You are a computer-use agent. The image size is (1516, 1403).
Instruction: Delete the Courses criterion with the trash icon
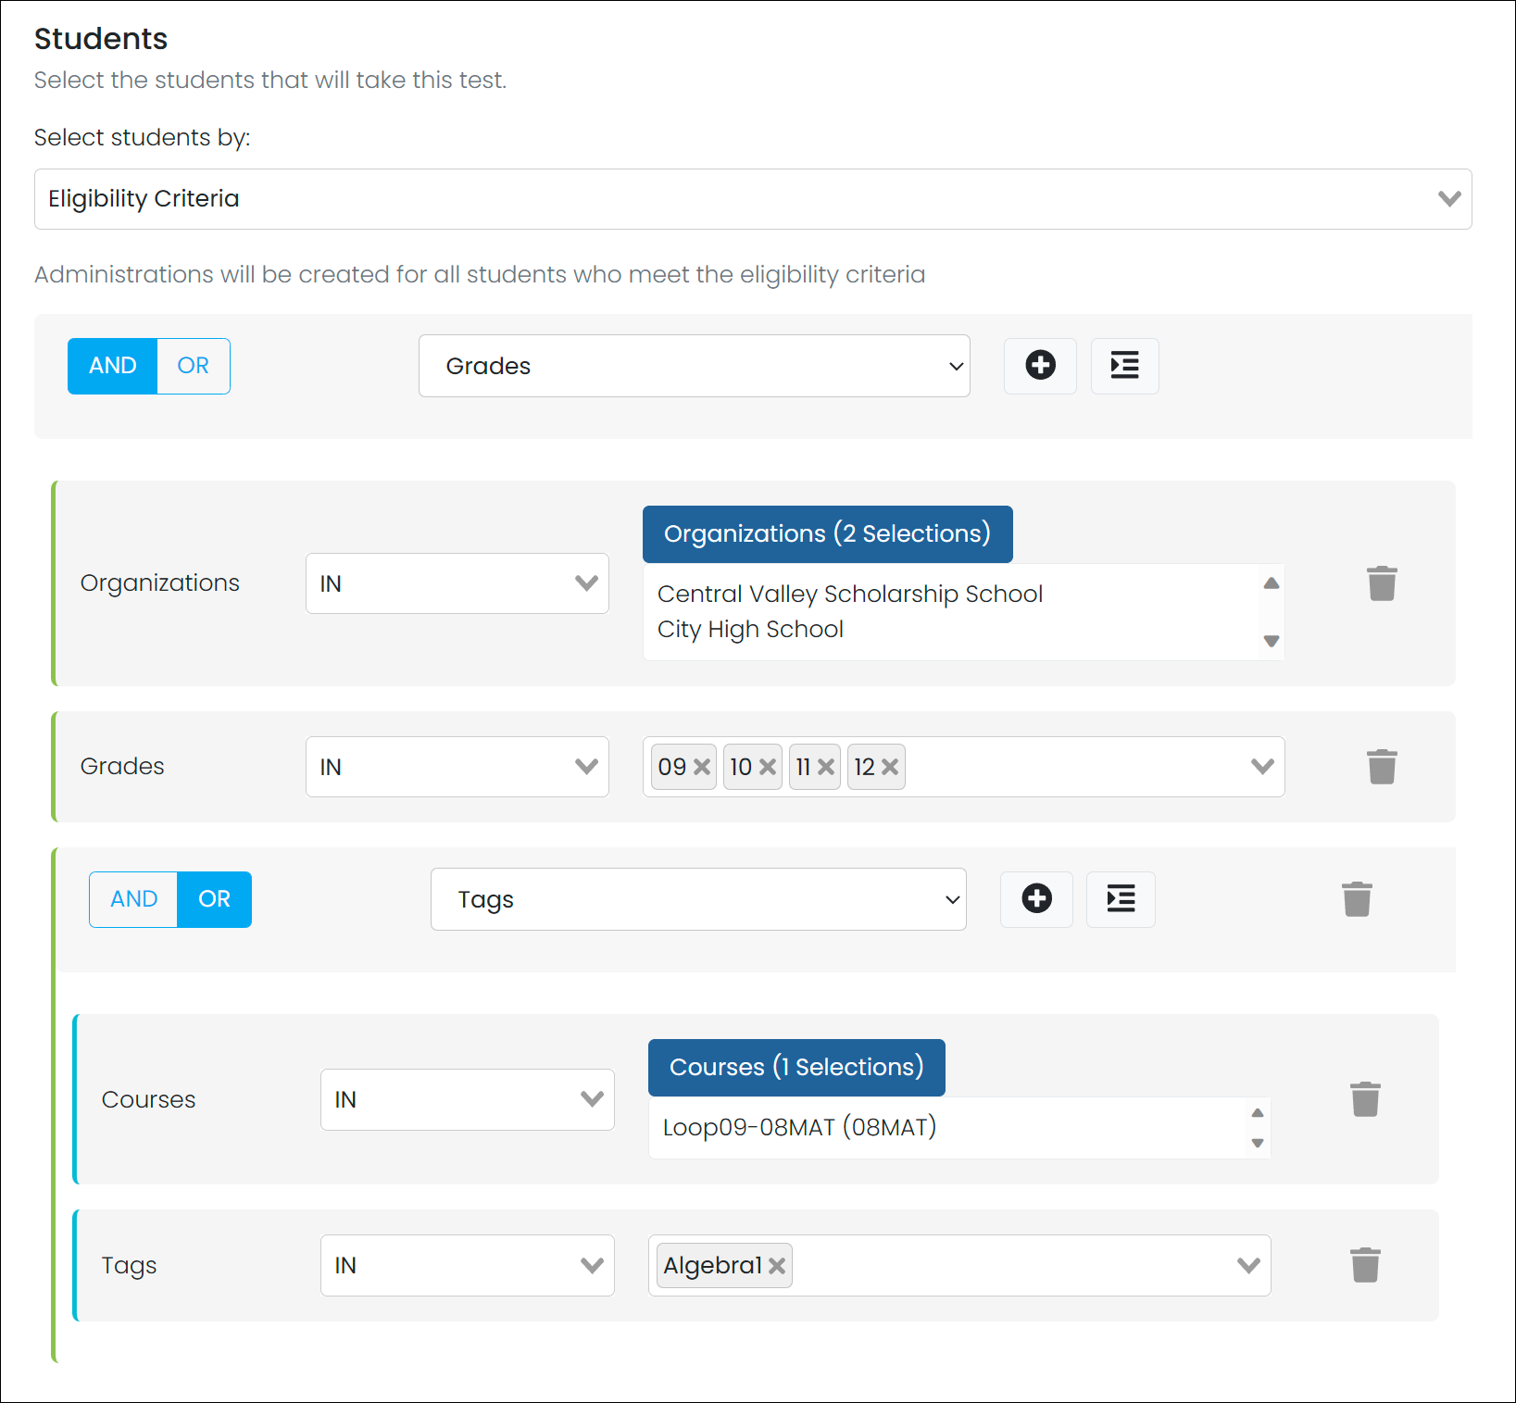click(x=1365, y=1099)
